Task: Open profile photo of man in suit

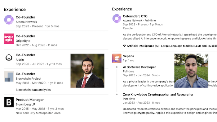Action: pyautogui.click(x=87, y=71)
